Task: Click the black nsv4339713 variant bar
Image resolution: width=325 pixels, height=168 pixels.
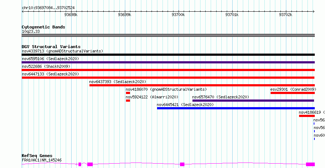Action: pyautogui.click(x=168, y=55)
